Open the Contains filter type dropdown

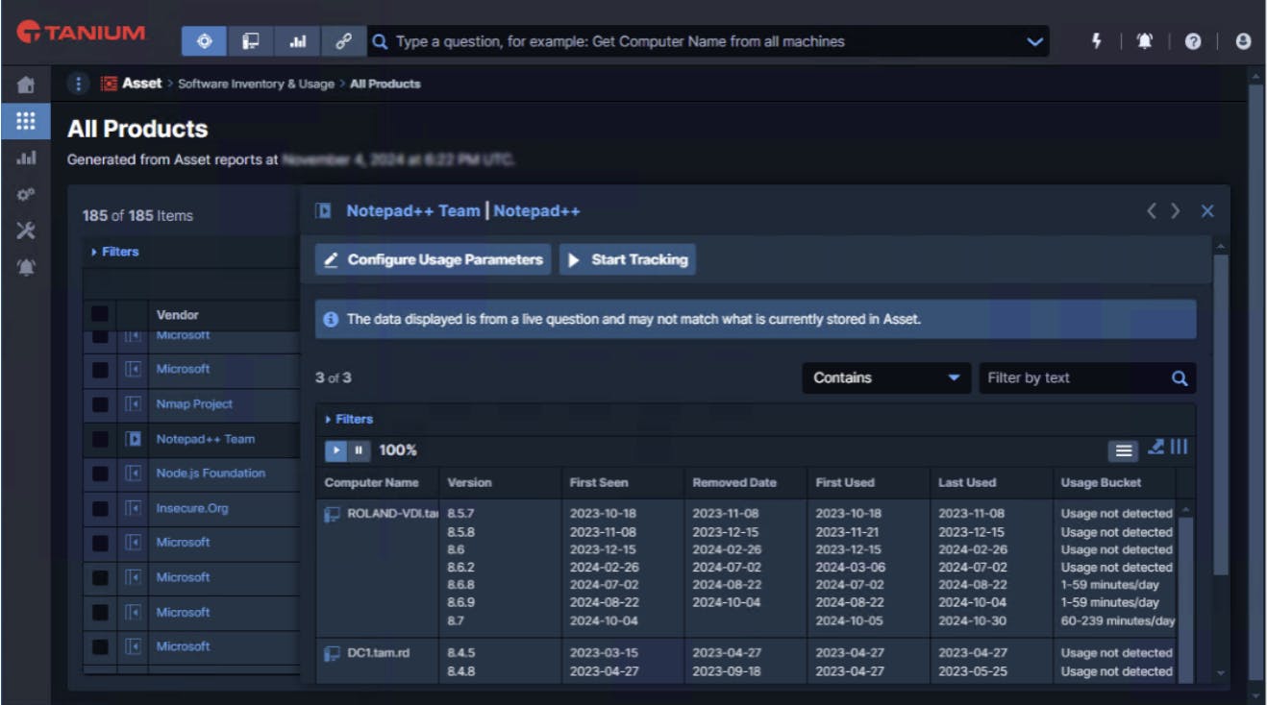pos(885,378)
